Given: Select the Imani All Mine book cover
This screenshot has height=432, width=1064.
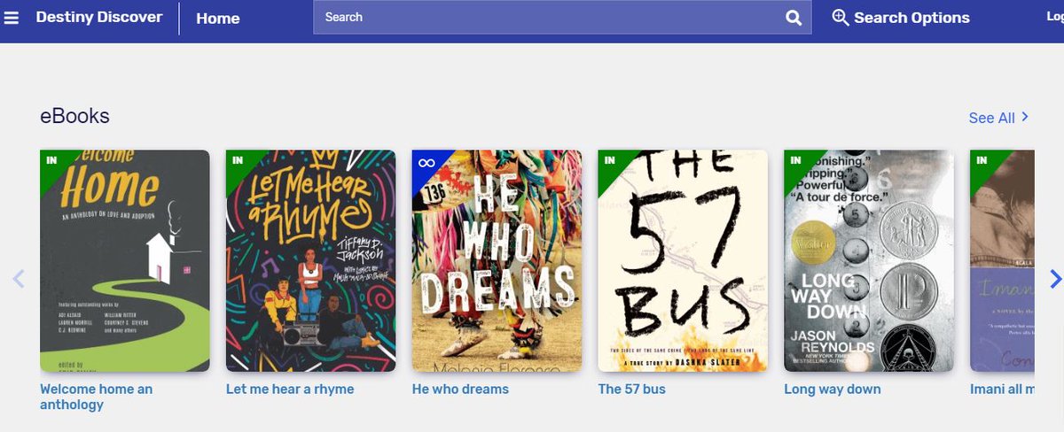Looking at the screenshot, I should (1003, 260).
